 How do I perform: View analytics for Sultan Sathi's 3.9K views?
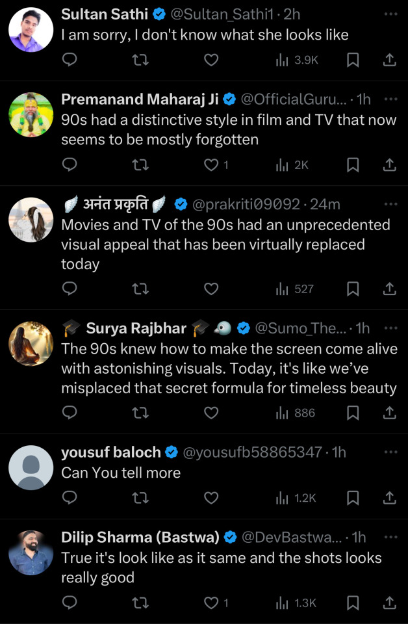pos(297,60)
